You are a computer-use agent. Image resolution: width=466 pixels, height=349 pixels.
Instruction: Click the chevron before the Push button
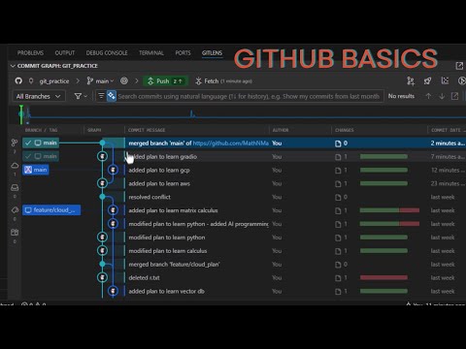point(137,80)
